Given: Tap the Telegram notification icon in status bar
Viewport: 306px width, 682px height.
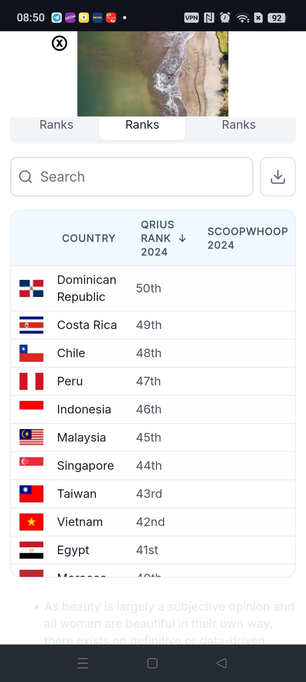Looking at the screenshot, I should [57, 17].
